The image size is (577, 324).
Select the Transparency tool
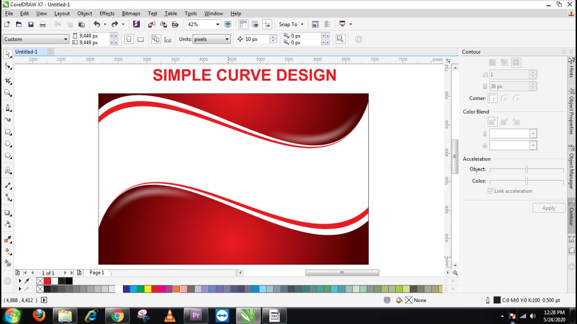click(8, 224)
